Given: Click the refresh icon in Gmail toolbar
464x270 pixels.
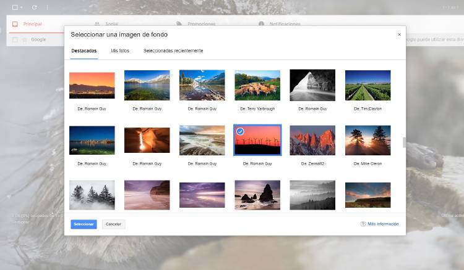Looking at the screenshot, I should click(34, 7).
